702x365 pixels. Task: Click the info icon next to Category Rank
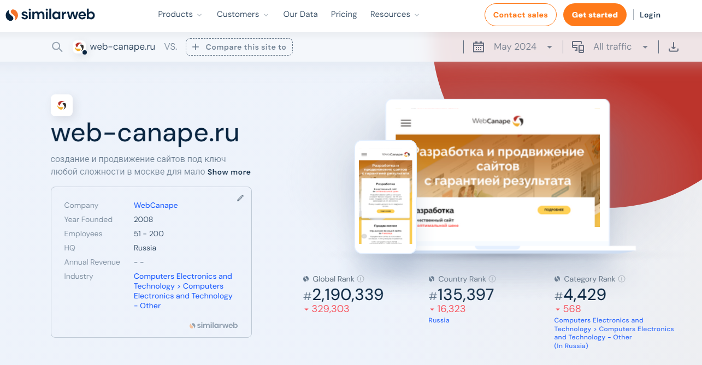[622, 279]
